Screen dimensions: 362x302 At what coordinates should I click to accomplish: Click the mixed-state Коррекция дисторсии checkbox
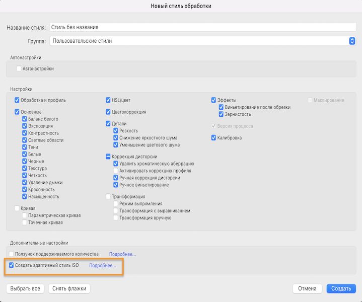pos(108,157)
